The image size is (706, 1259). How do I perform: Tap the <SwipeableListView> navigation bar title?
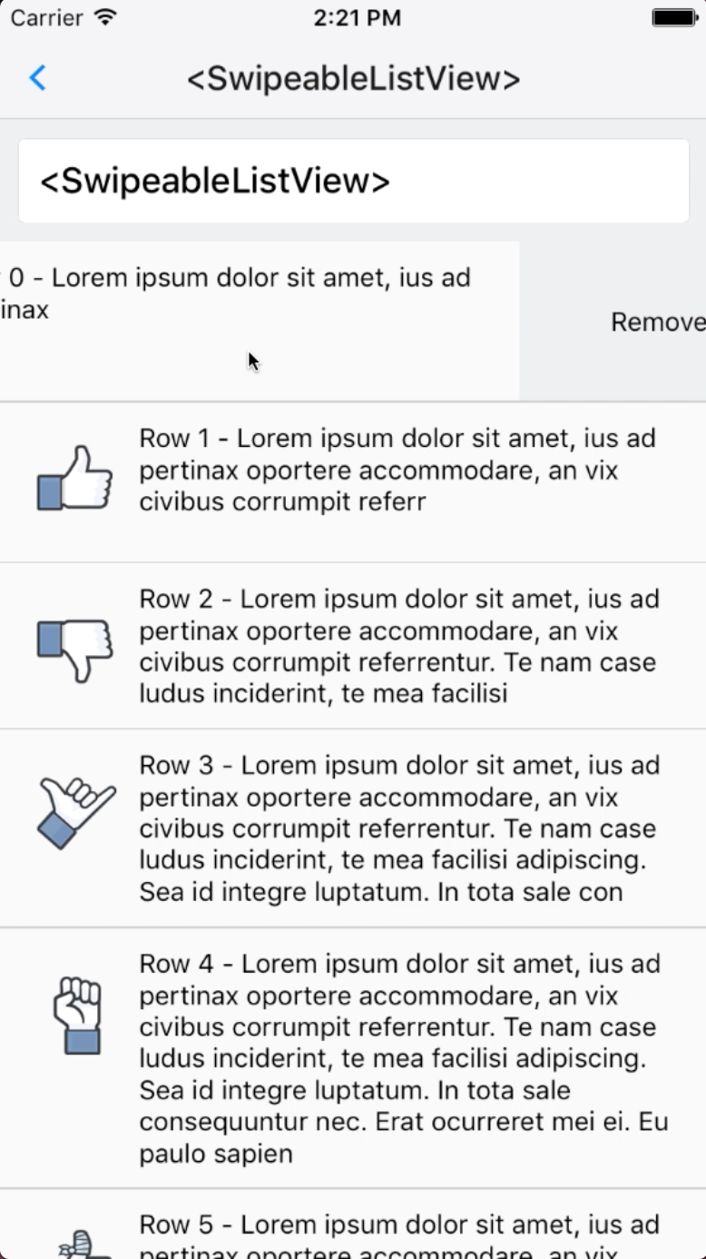coord(353,79)
